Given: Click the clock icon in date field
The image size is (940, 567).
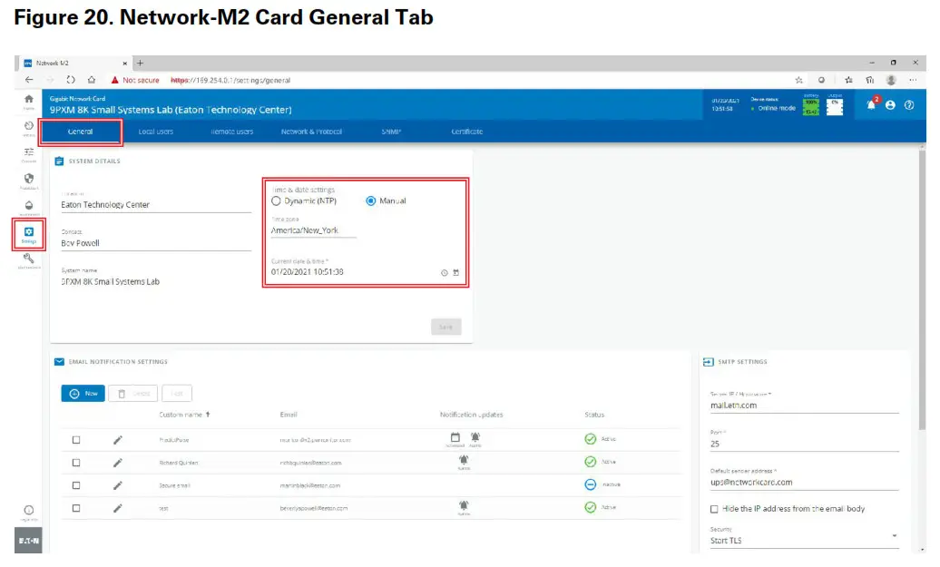Looking at the screenshot, I should tap(445, 273).
